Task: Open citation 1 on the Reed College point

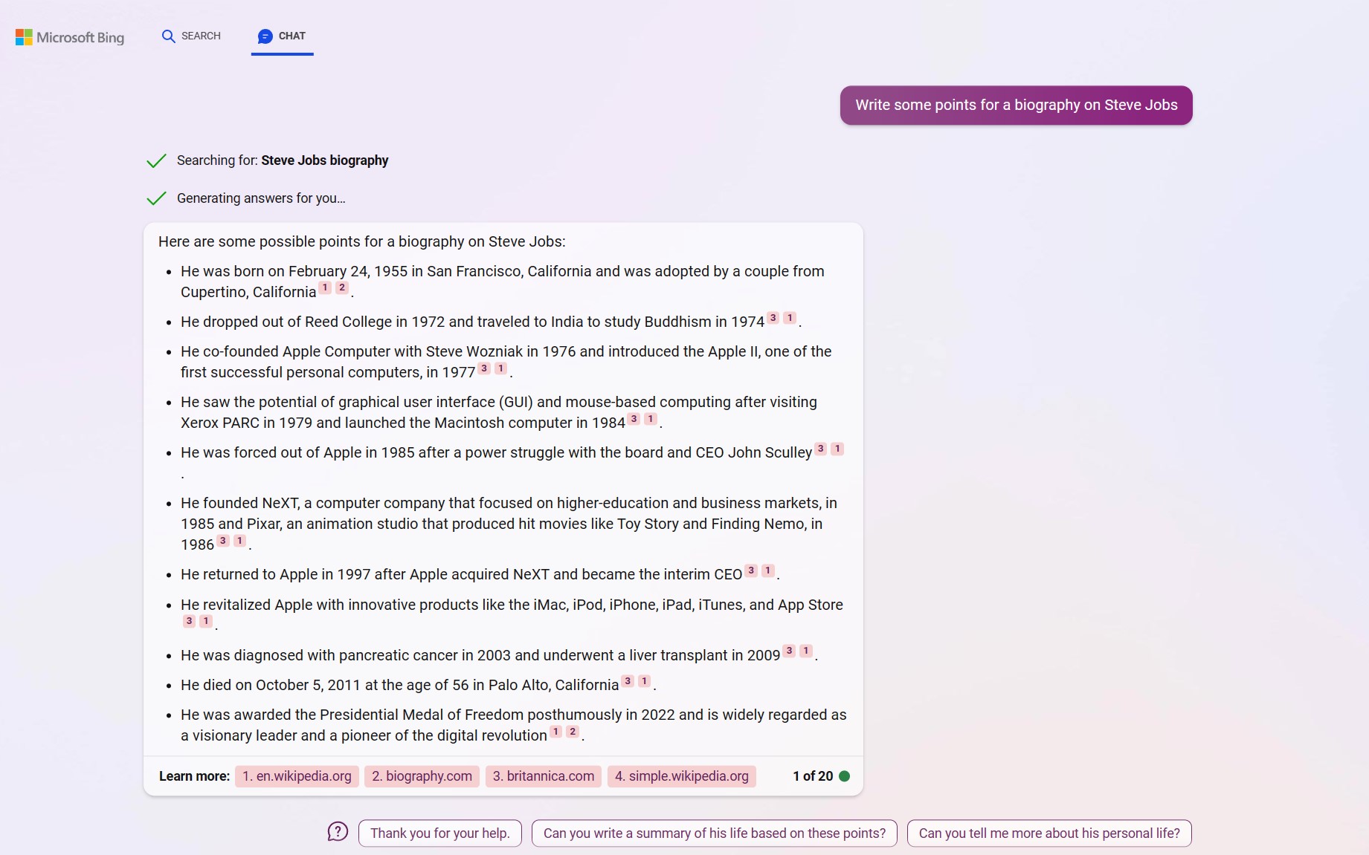Action: click(x=790, y=318)
